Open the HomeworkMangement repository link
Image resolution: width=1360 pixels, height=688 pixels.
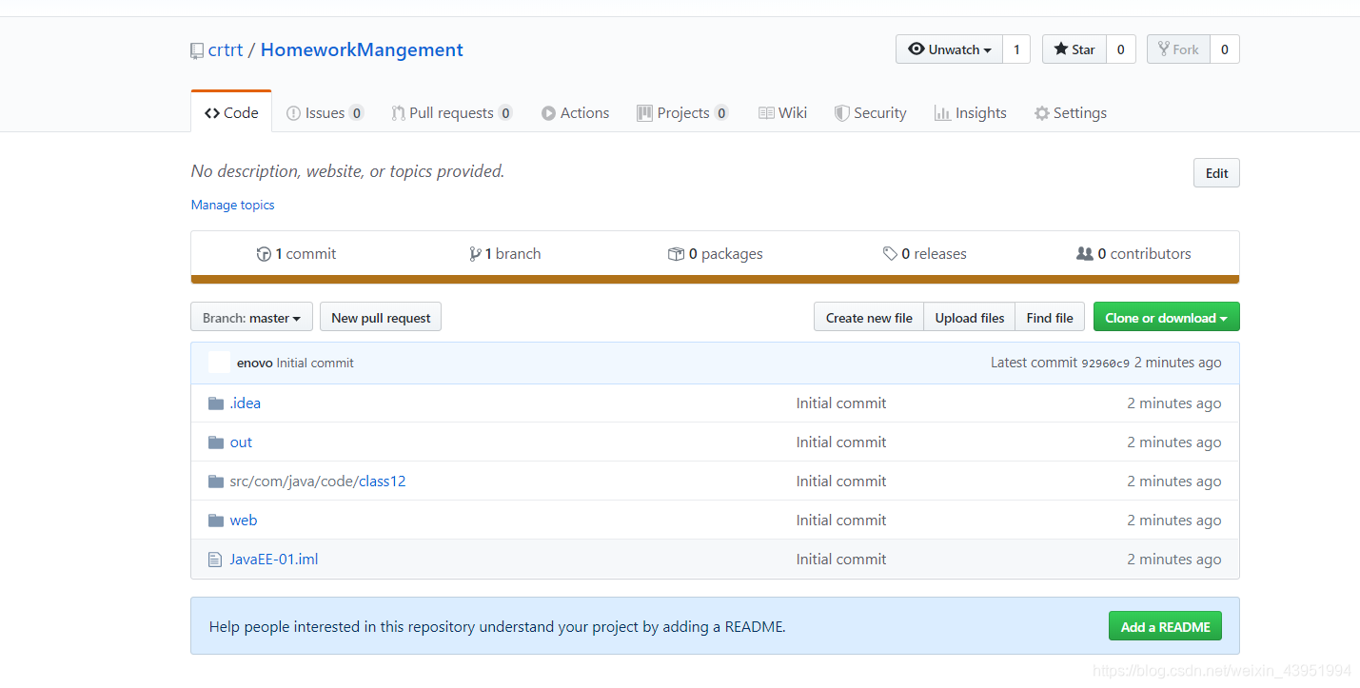pyautogui.click(x=362, y=50)
